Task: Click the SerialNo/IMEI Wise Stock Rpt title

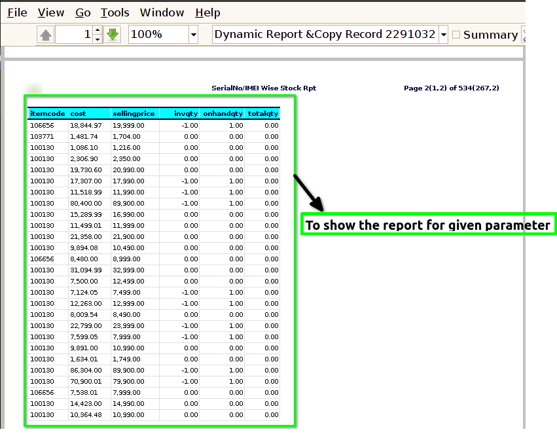Action: click(264, 88)
